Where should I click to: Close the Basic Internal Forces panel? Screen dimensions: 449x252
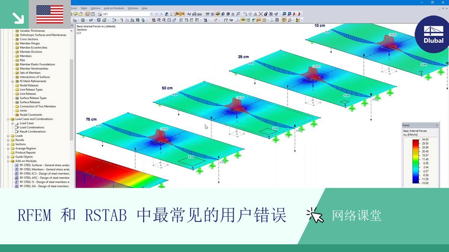[437, 125]
